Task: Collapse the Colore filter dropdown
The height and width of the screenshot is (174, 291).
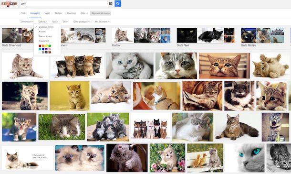Action: 42,22
